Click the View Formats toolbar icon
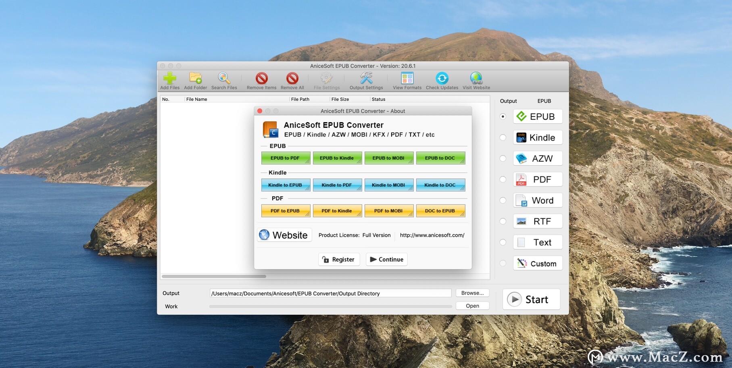The image size is (732, 368). (407, 78)
